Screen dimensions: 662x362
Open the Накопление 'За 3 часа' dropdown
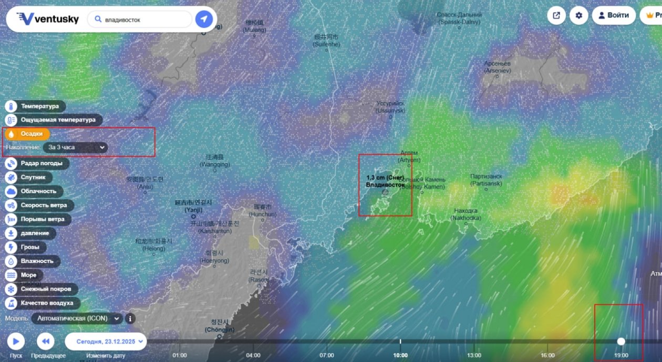click(76, 147)
